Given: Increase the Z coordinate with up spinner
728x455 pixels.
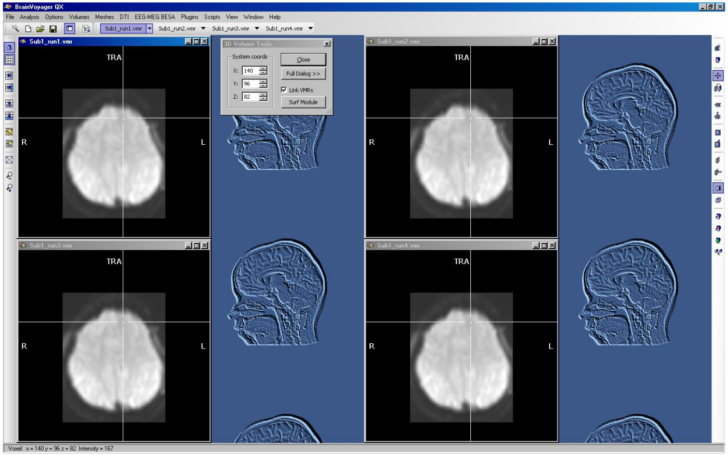Looking at the screenshot, I should pos(263,95).
